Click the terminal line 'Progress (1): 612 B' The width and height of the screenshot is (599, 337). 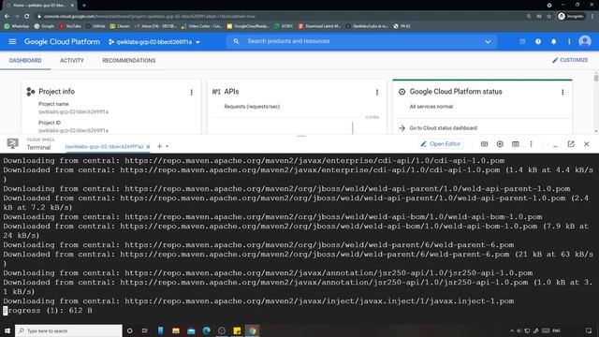click(48, 310)
